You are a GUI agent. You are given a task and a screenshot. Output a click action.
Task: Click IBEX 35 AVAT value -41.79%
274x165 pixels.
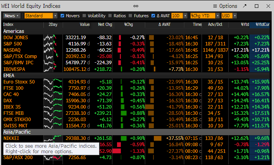(175, 107)
